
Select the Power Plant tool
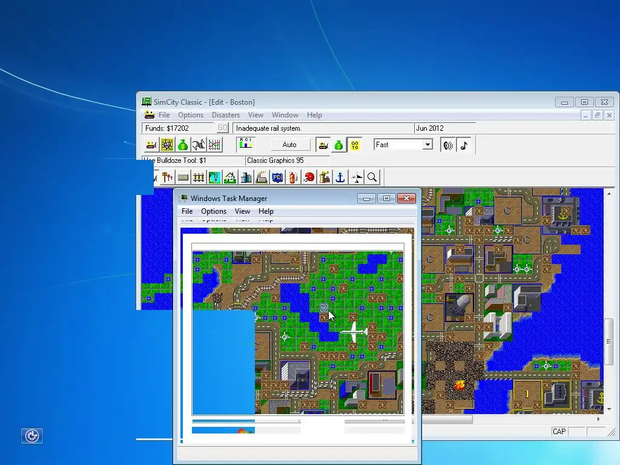(x=325, y=177)
